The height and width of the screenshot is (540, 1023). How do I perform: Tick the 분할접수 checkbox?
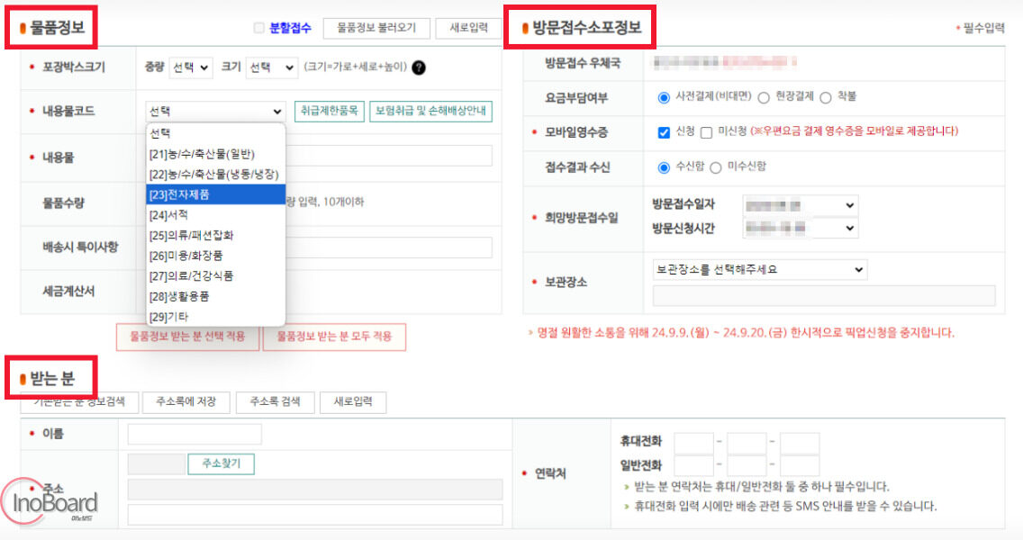click(x=259, y=27)
